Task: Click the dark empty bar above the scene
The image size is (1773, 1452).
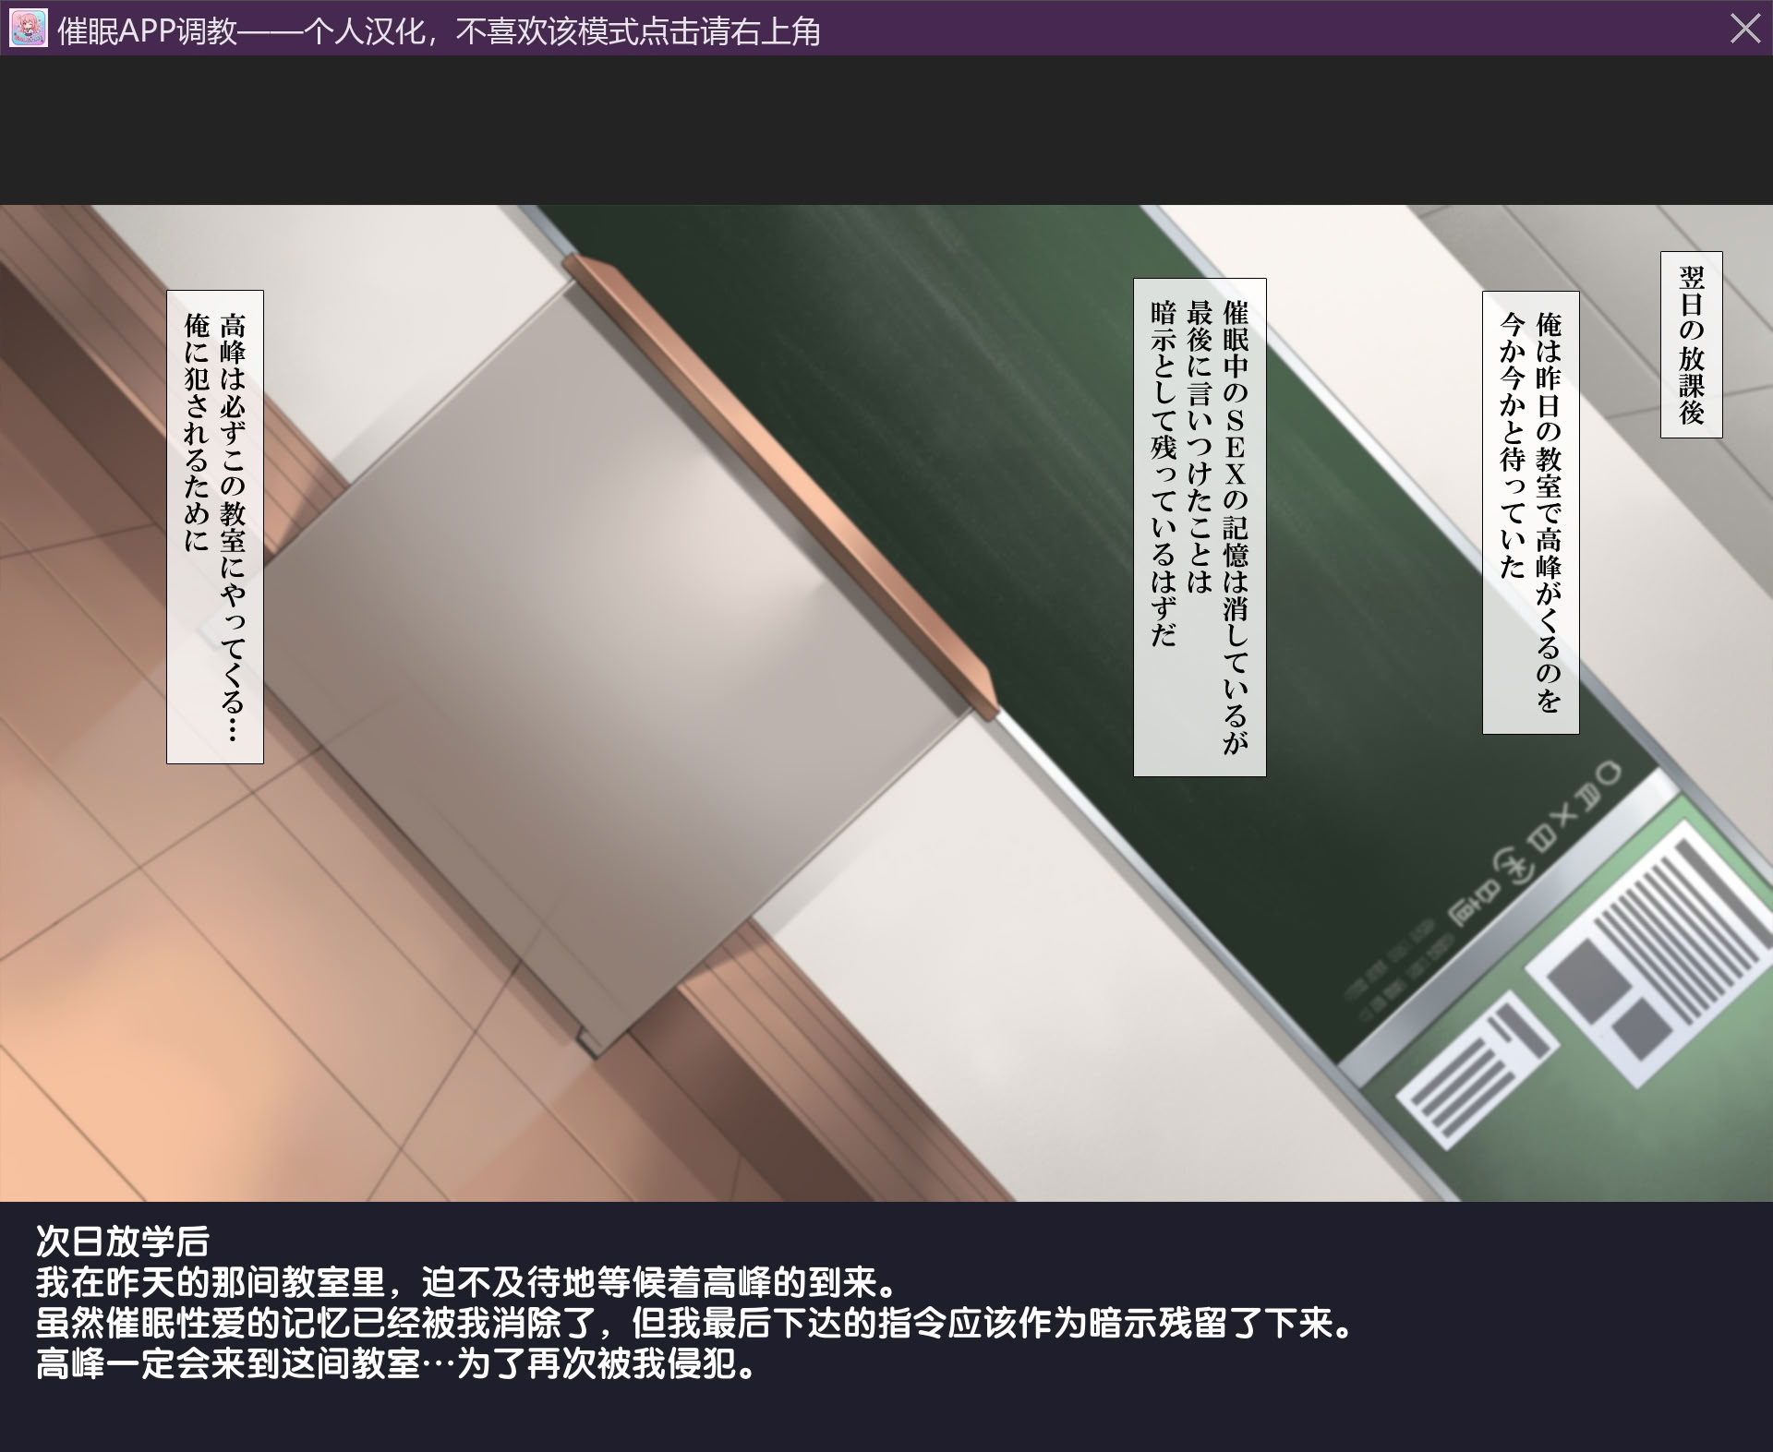Action: (x=886, y=129)
